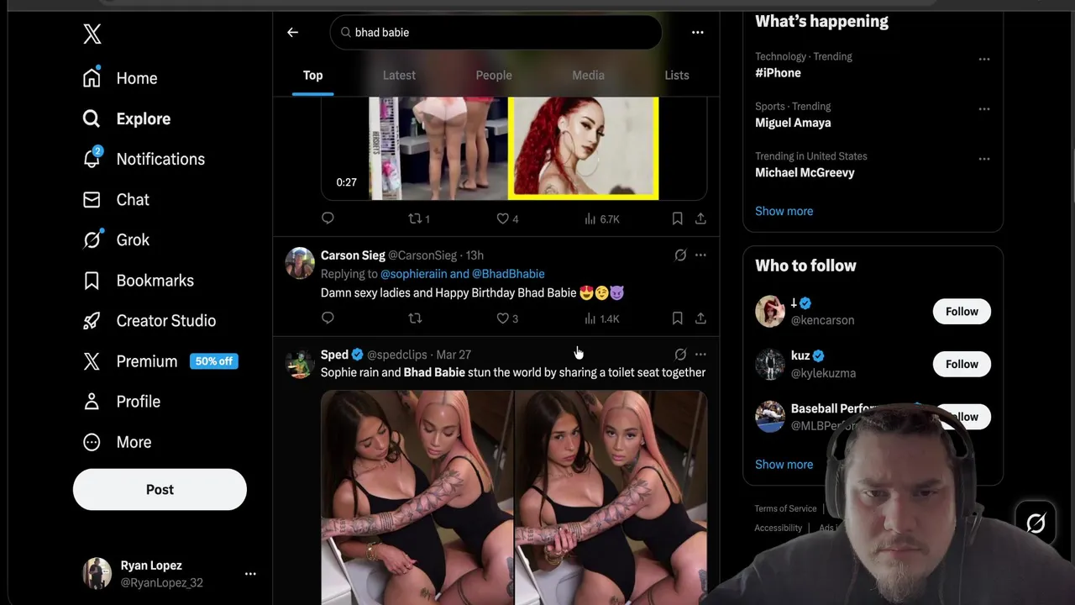The image size is (1075, 605).
Task: Click the Post button
Action: coord(160,489)
